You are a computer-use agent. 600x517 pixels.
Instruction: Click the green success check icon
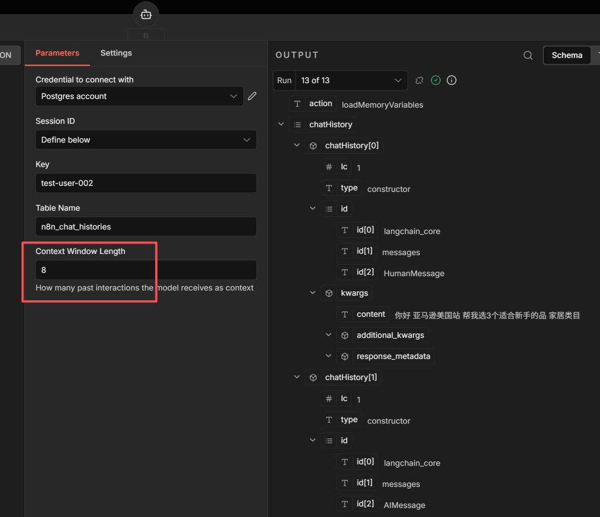pos(436,80)
